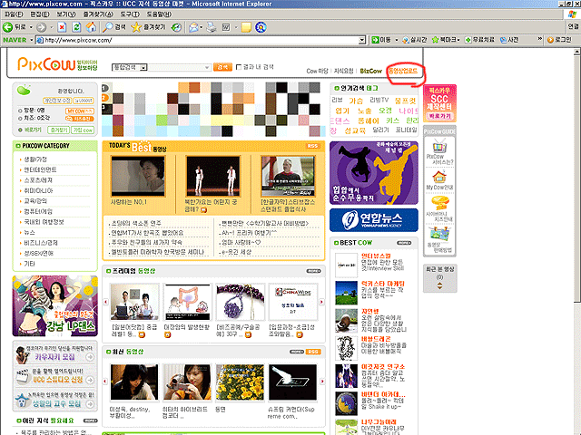Click the 지식요청 link
The image size is (581, 435).
pos(343,71)
